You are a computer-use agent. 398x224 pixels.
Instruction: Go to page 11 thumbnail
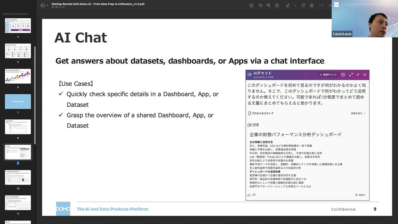point(18,203)
